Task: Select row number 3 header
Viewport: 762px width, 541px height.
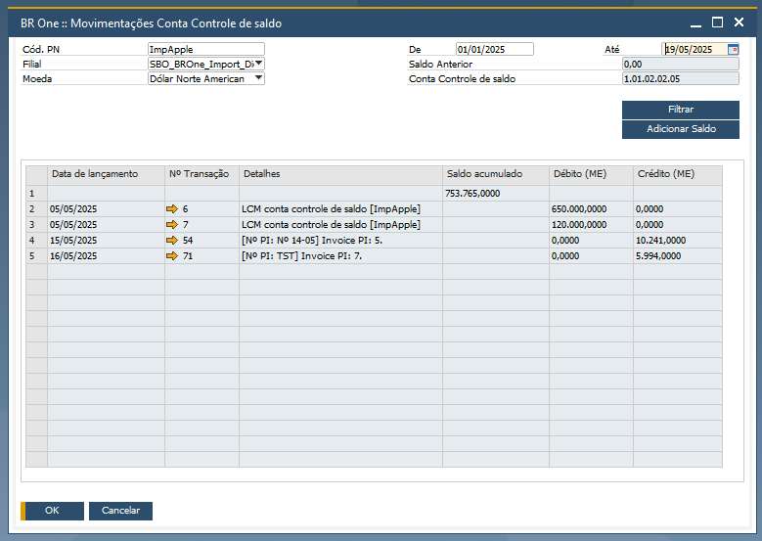Action: pos(36,225)
